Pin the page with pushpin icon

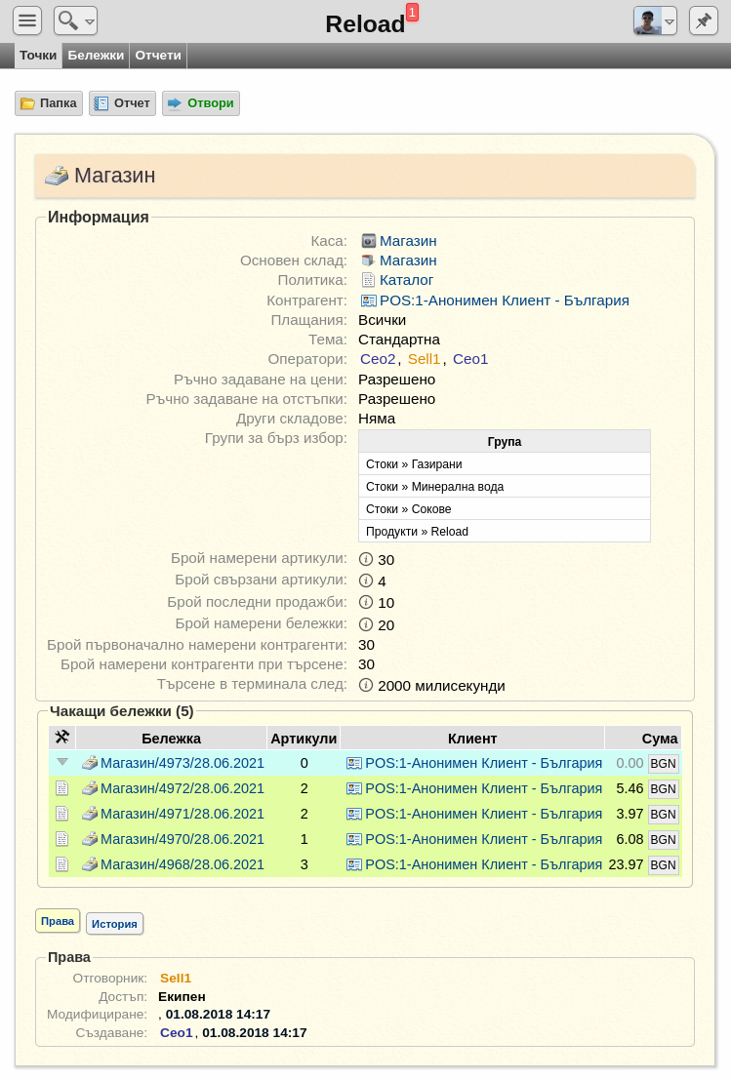704,20
